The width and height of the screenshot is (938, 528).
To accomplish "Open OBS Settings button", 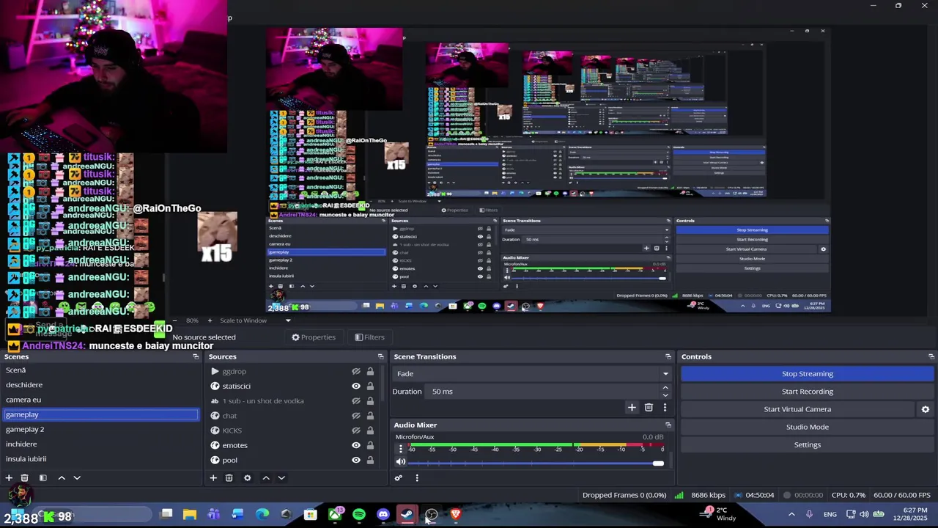I will [807, 444].
